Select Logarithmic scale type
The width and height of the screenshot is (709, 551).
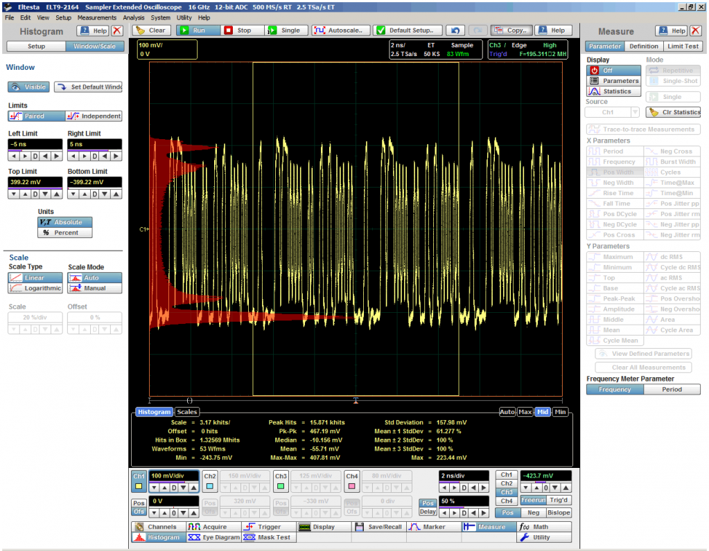(35, 288)
